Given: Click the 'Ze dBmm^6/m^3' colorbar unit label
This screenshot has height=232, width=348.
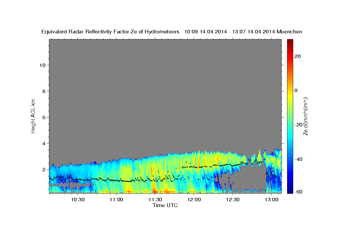Looking at the screenshot, I should [x=305, y=116].
